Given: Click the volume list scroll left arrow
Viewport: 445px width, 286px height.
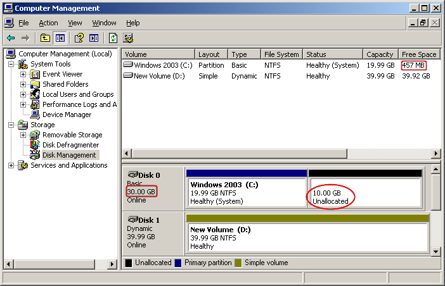Looking at the screenshot, I should tap(127, 154).
